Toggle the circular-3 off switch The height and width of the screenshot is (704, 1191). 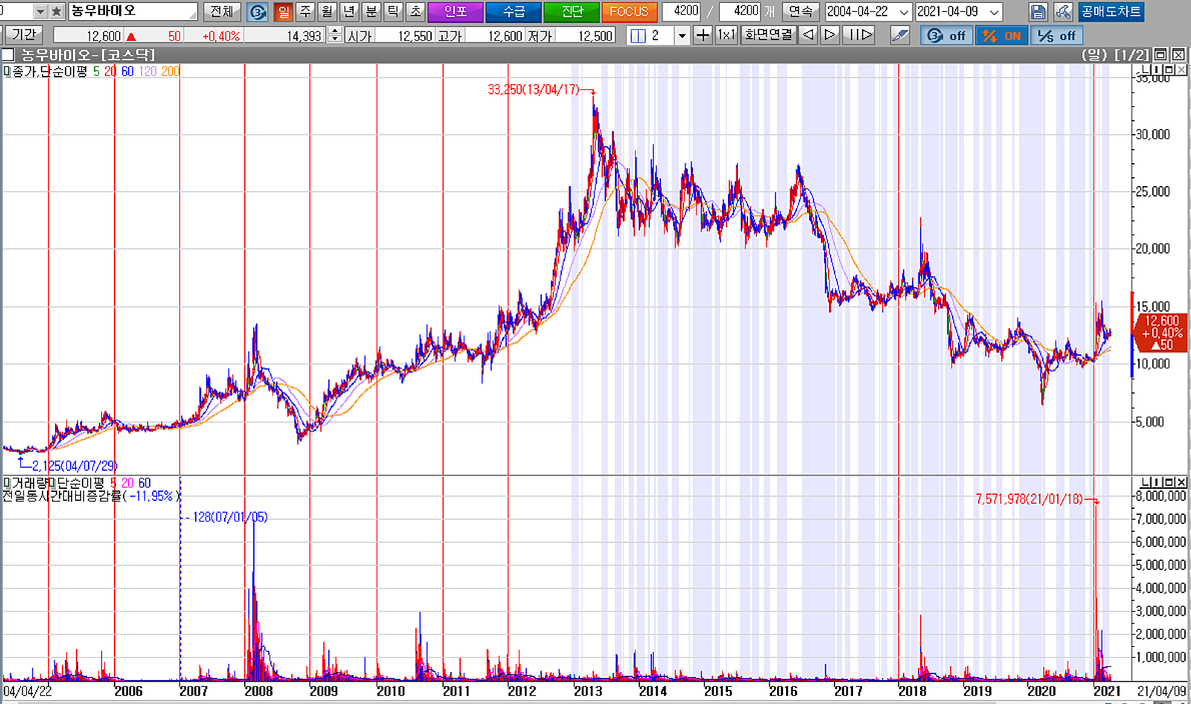pos(946,36)
